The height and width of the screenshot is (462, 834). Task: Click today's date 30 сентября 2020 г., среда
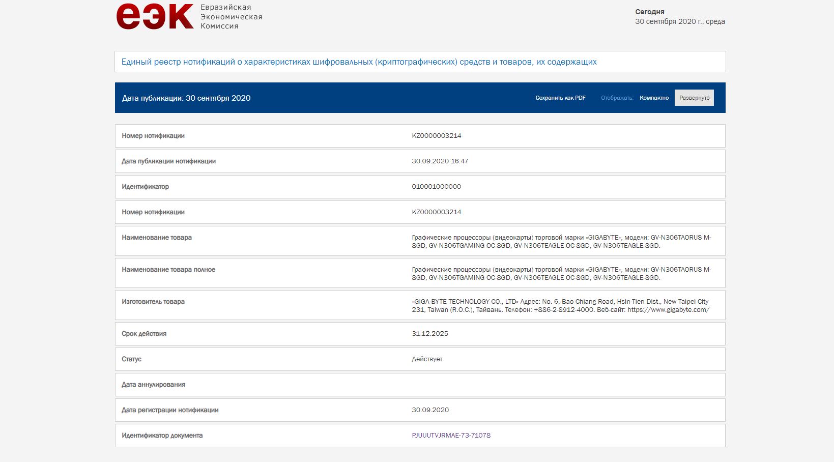pyautogui.click(x=680, y=21)
